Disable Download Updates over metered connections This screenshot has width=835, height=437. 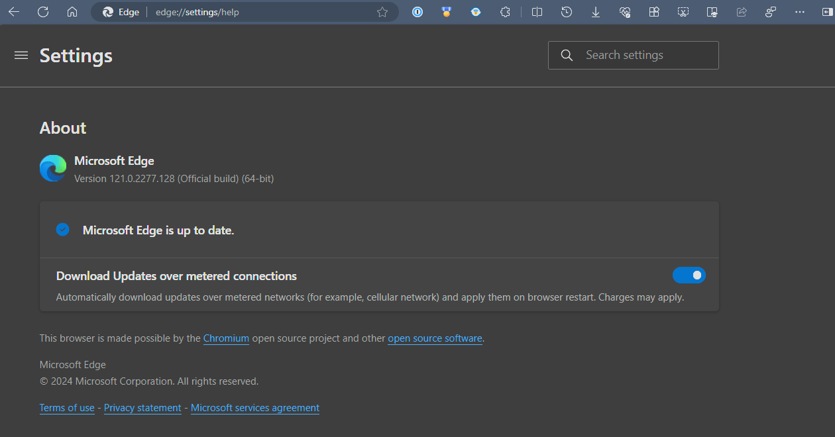(x=689, y=275)
